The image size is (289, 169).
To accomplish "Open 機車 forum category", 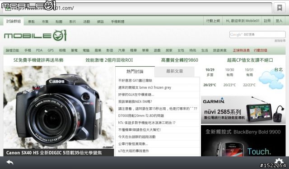I will click(134, 50).
